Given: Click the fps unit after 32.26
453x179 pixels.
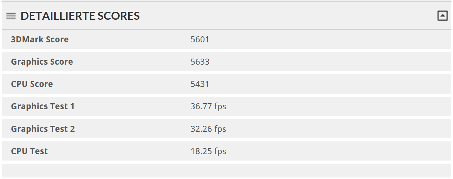Looking at the screenshot, I should pyautogui.click(x=220, y=129).
